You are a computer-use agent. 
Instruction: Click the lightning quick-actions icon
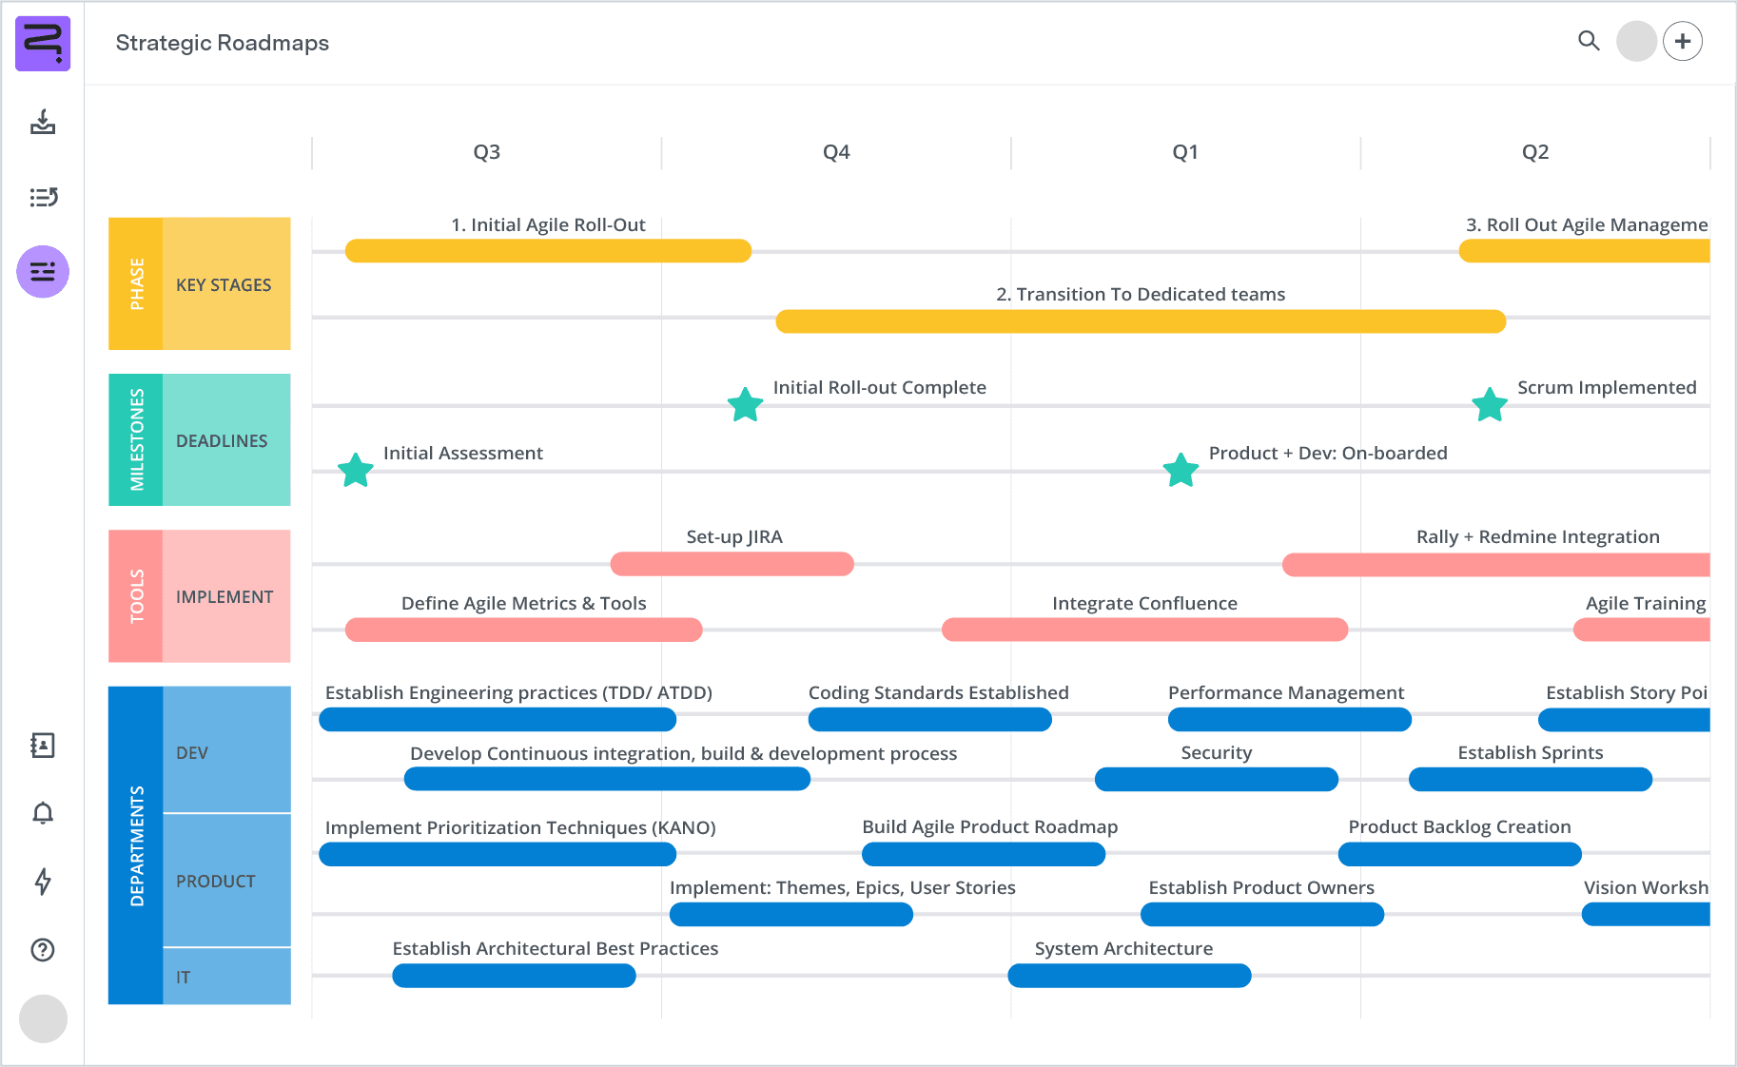43,883
